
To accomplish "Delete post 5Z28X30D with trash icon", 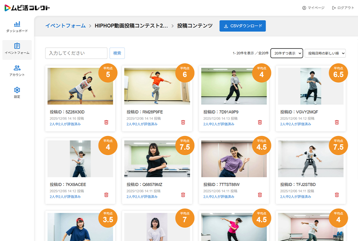I will [x=106, y=122].
